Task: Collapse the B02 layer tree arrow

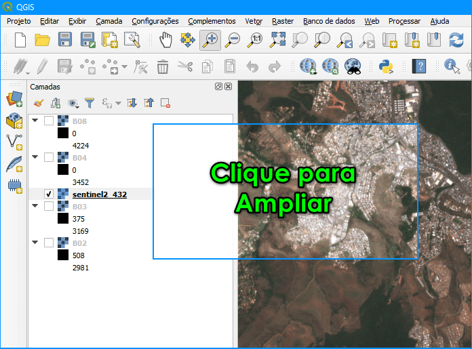Action: (x=35, y=242)
